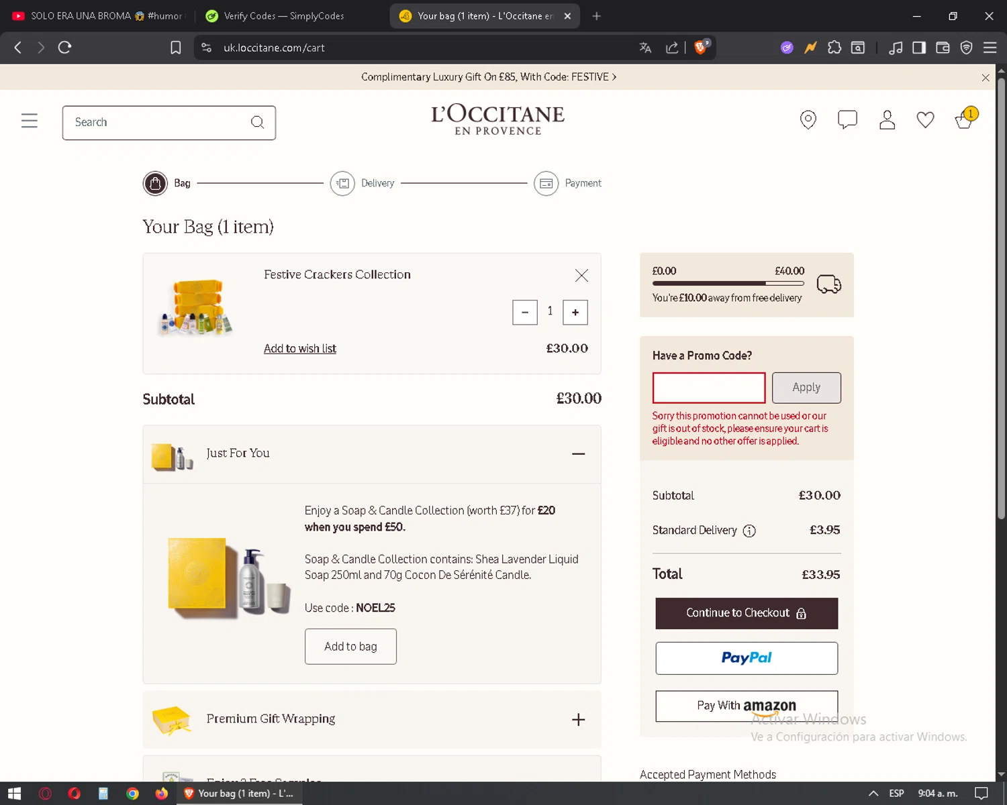Close the Your bag L'Occitane tab
The image size is (1007, 805).
click(567, 16)
